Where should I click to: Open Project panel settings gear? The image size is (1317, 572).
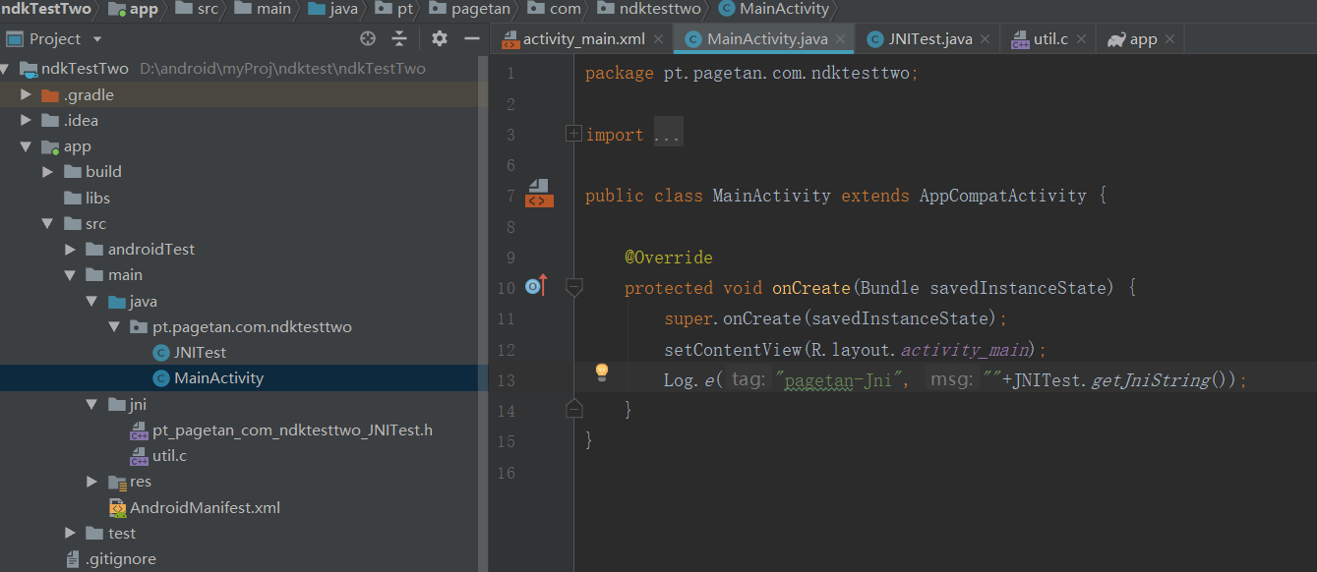pos(440,38)
